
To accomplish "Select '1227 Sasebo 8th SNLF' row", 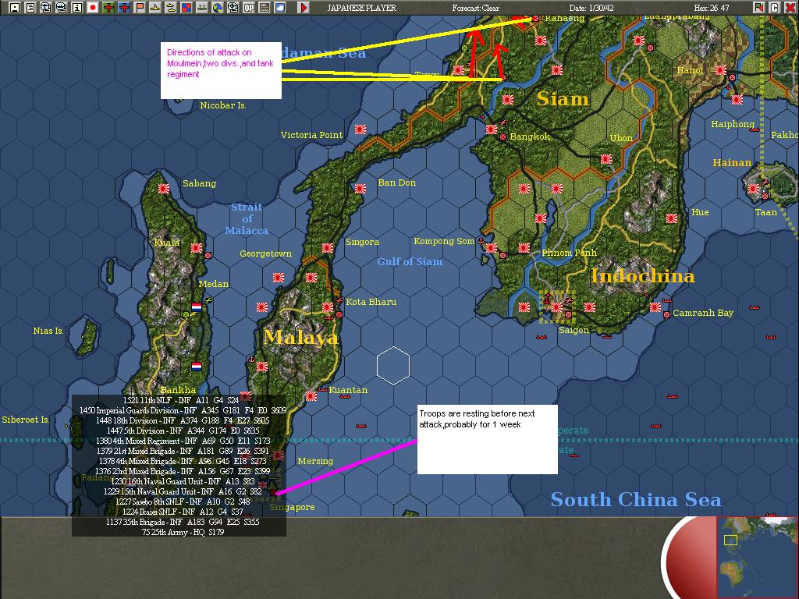I will click(x=183, y=502).
